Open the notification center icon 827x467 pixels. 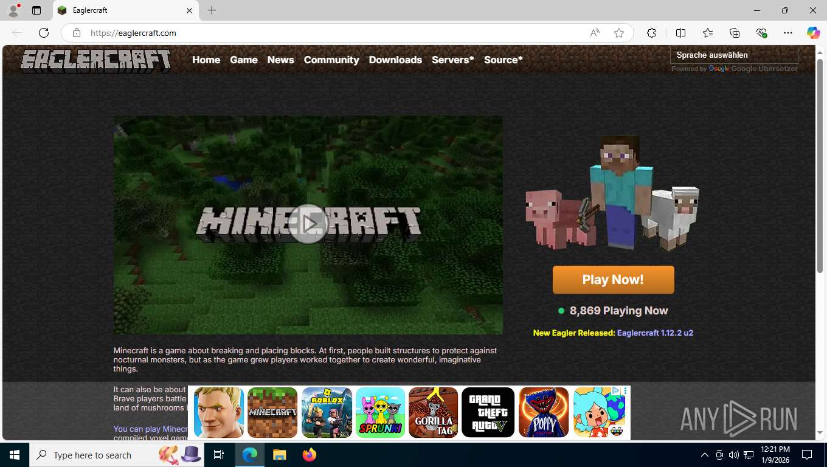(x=807, y=455)
